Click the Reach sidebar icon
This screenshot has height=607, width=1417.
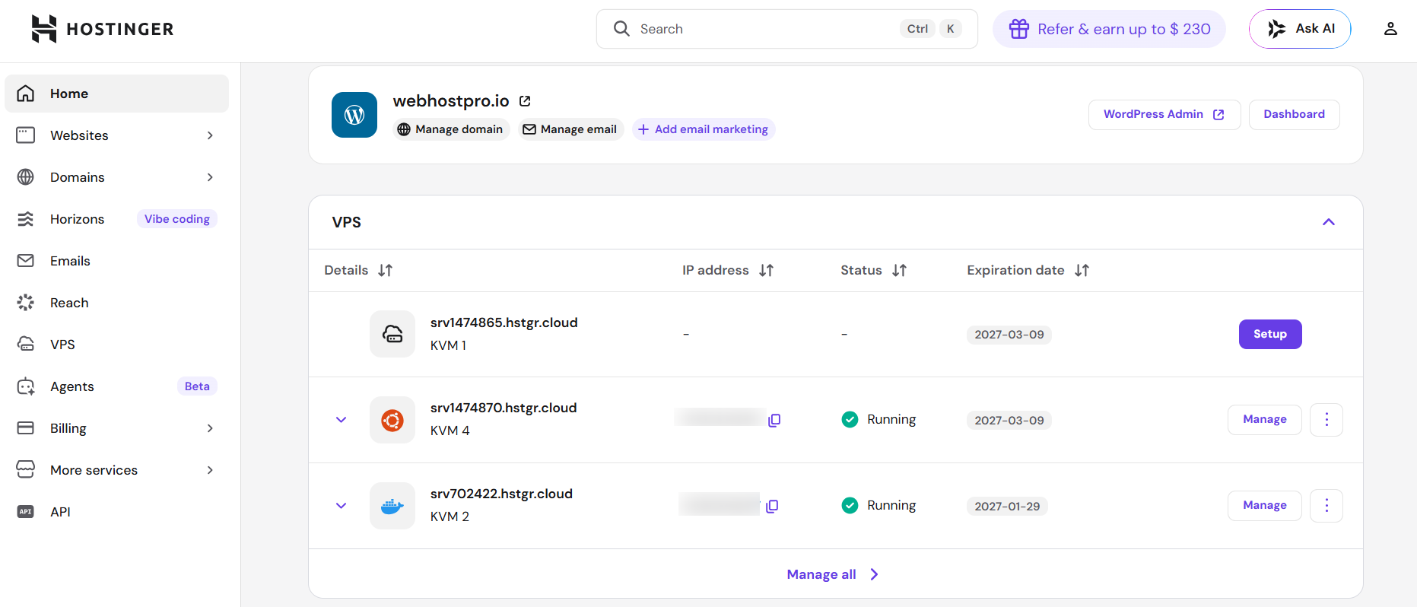click(26, 303)
